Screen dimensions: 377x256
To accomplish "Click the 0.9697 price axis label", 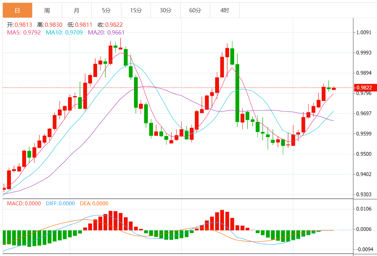I will point(364,113).
